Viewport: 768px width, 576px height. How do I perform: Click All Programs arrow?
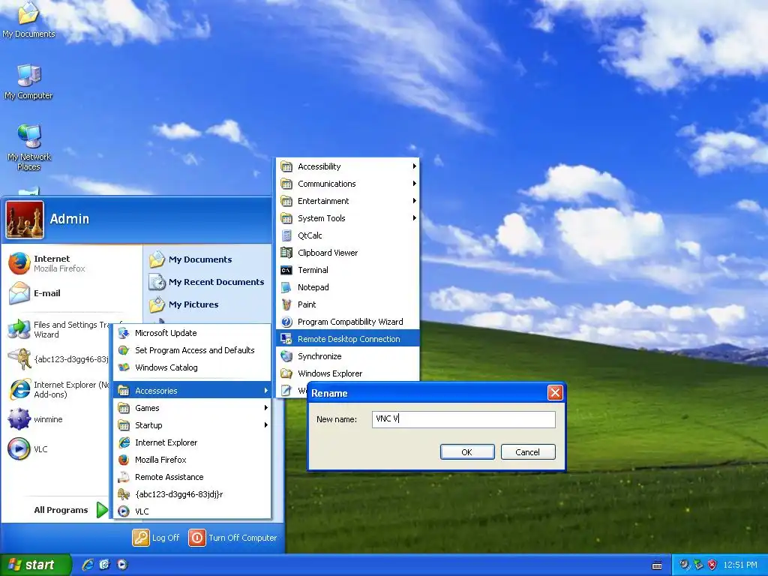102,510
